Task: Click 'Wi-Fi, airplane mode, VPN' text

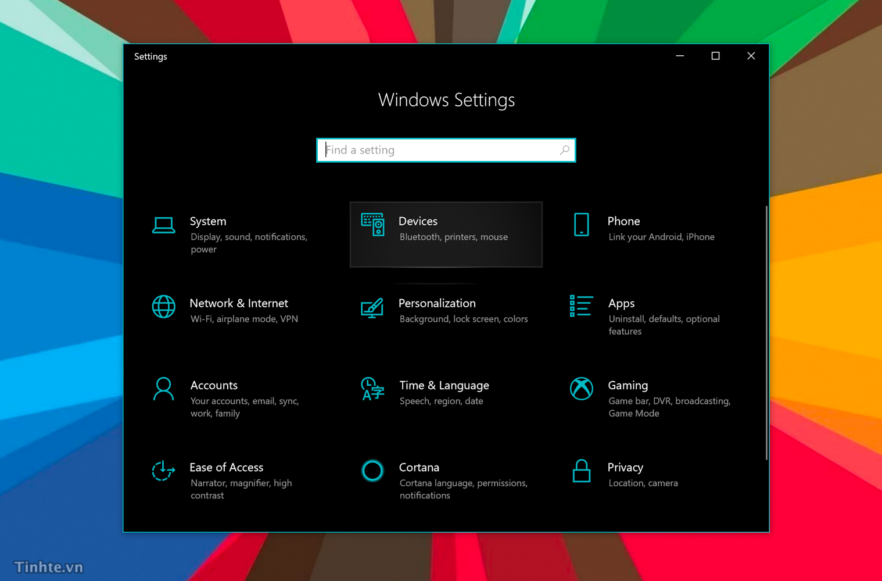Action: click(244, 319)
